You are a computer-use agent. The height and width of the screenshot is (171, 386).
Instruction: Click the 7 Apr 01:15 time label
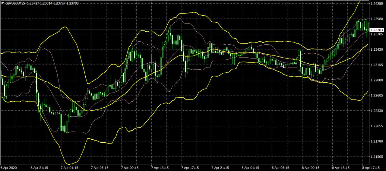pos(69,167)
